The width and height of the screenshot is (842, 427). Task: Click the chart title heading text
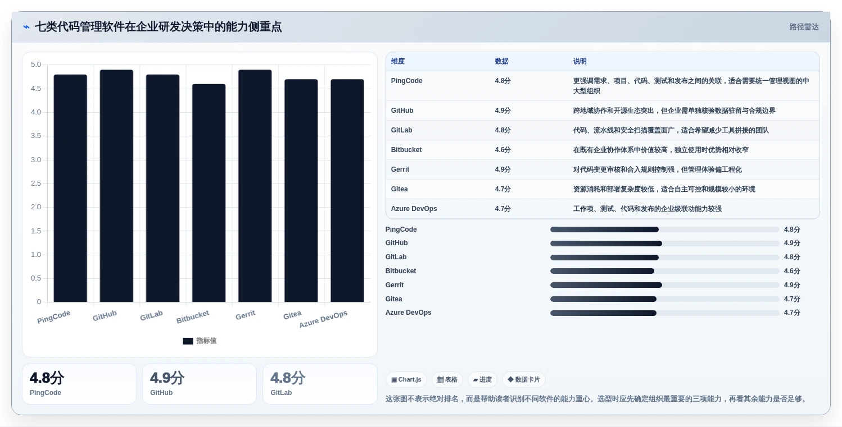[x=159, y=27]
